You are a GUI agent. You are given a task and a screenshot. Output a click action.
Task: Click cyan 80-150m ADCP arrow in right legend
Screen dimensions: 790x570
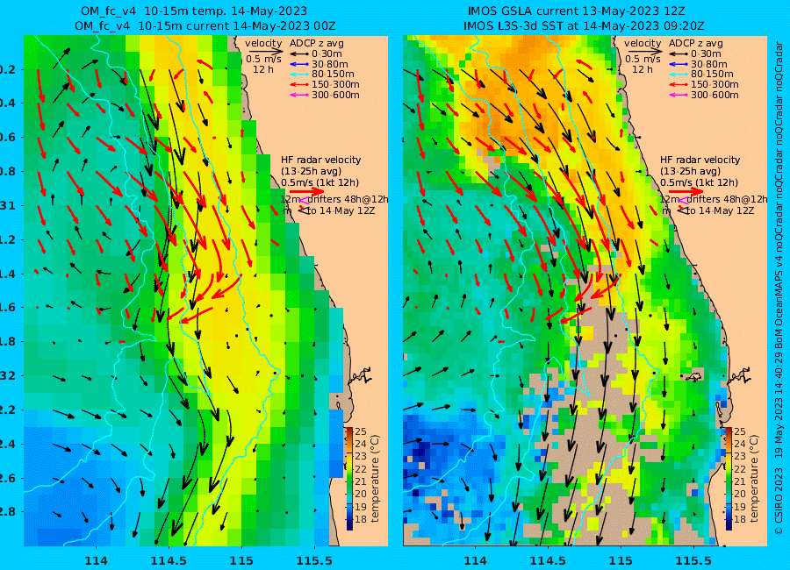click(679, 74)
